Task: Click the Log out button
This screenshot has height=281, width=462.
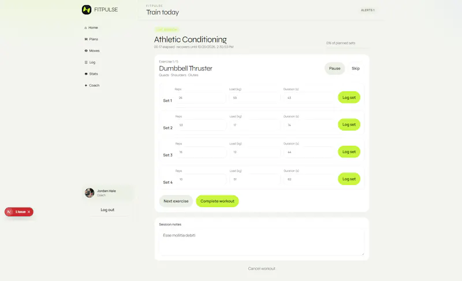Action: (107, 210)
